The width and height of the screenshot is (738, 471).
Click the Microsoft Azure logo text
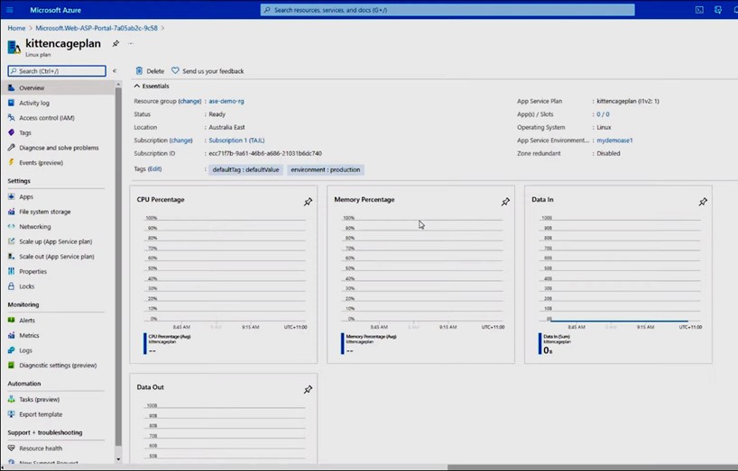tap(56, 10)
